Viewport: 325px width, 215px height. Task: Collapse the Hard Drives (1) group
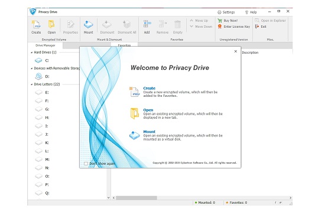pyautogui.click(x=32, y=53)
